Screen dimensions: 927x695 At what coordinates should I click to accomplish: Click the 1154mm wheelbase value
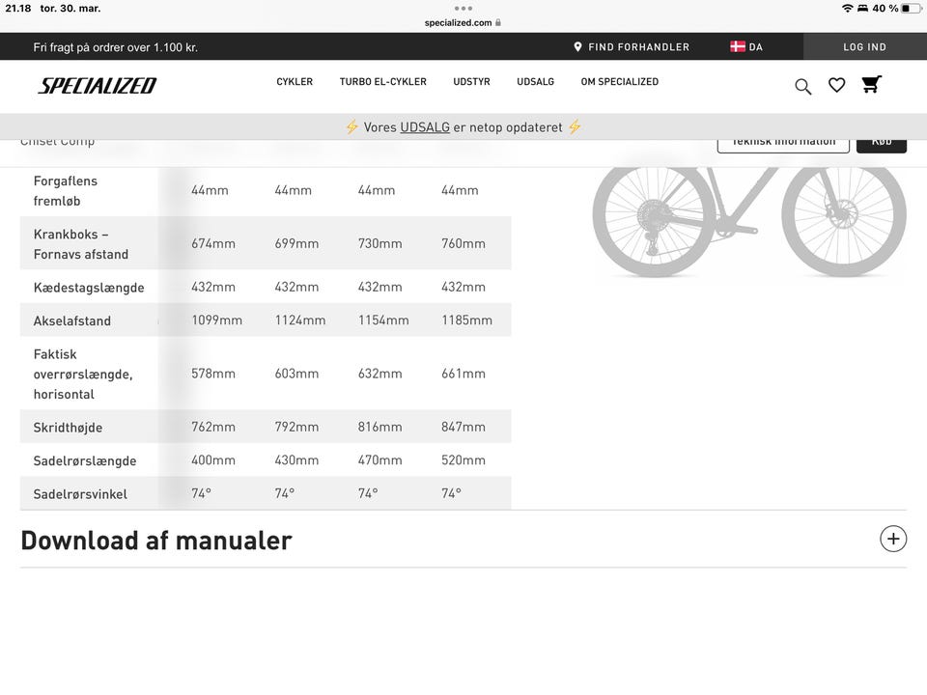coord(383,320)
